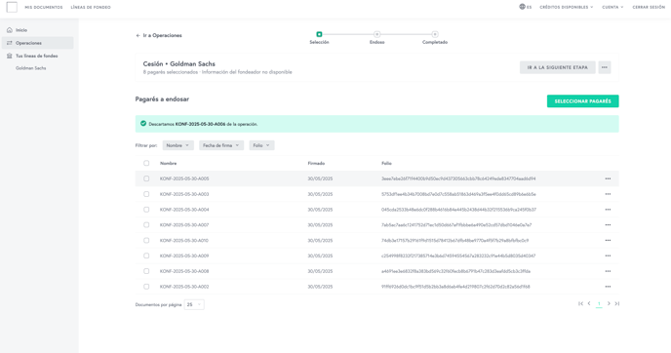Image resolution: width=671 pixels, height=353 pixels.
Task: Check the box for KONF-2025-05-30-A008
Action: [146, 271]
